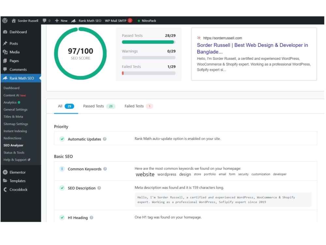Screen dimensions: 326x245
Task: Click the Pages icon in sidebar
Action: pos(5,61)
